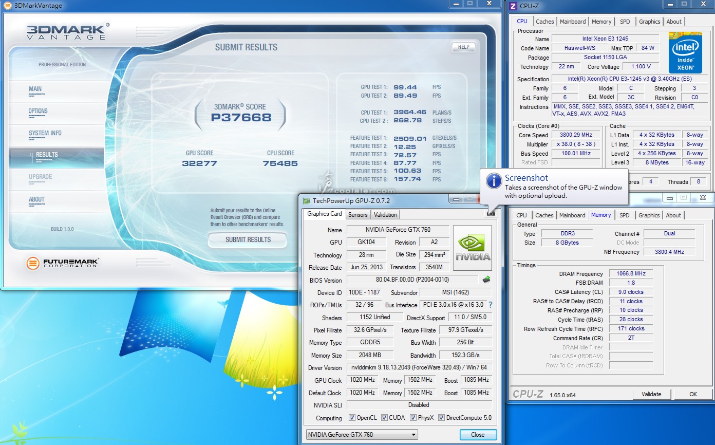Image resolution: width=715 pixels, height=445 pixels.
Task: Click the 3DMarkVantage title bar icon
Action: point(7,6)
